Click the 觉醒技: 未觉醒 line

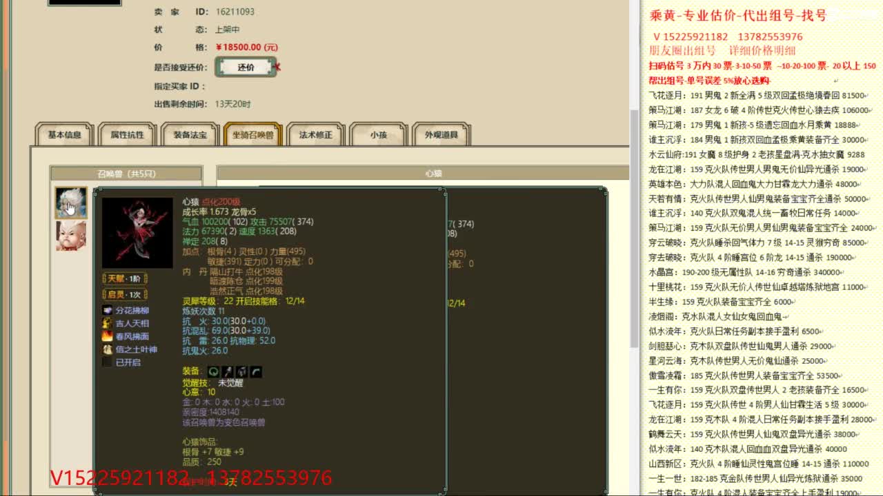tap(212, 383)
